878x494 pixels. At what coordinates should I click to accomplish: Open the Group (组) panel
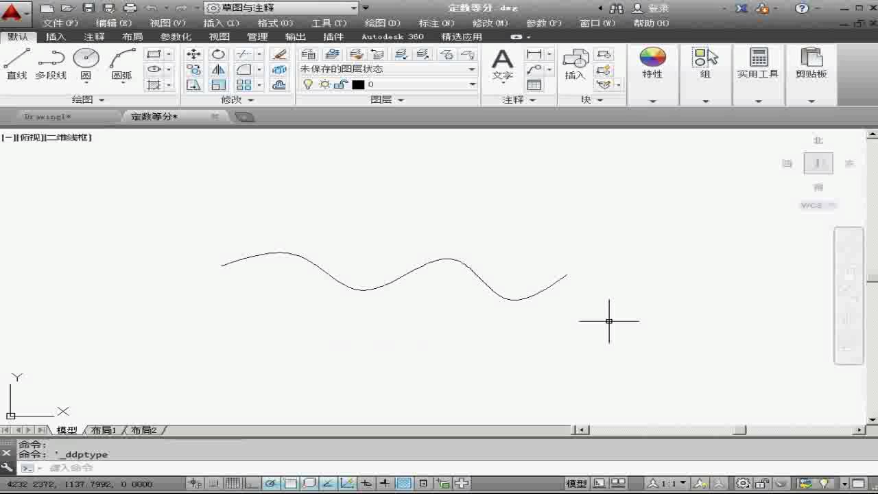[x=705, y=64]
